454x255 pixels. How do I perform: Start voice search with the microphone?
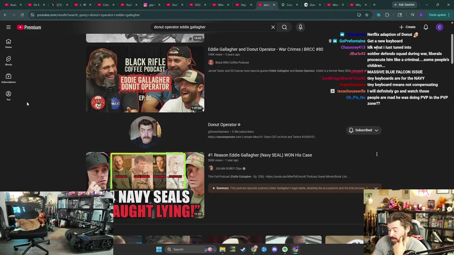[x=300, y=27]
